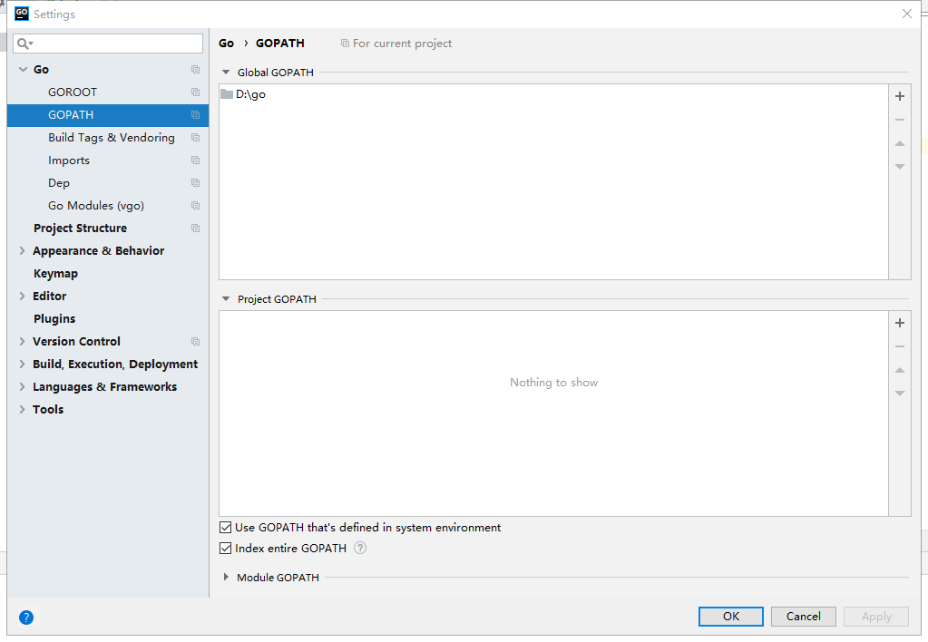The image size is (928, 642).
Task: Toggle Index entire GOPATH checkbox
Action: pyautogui.click(x=226, y=548)
